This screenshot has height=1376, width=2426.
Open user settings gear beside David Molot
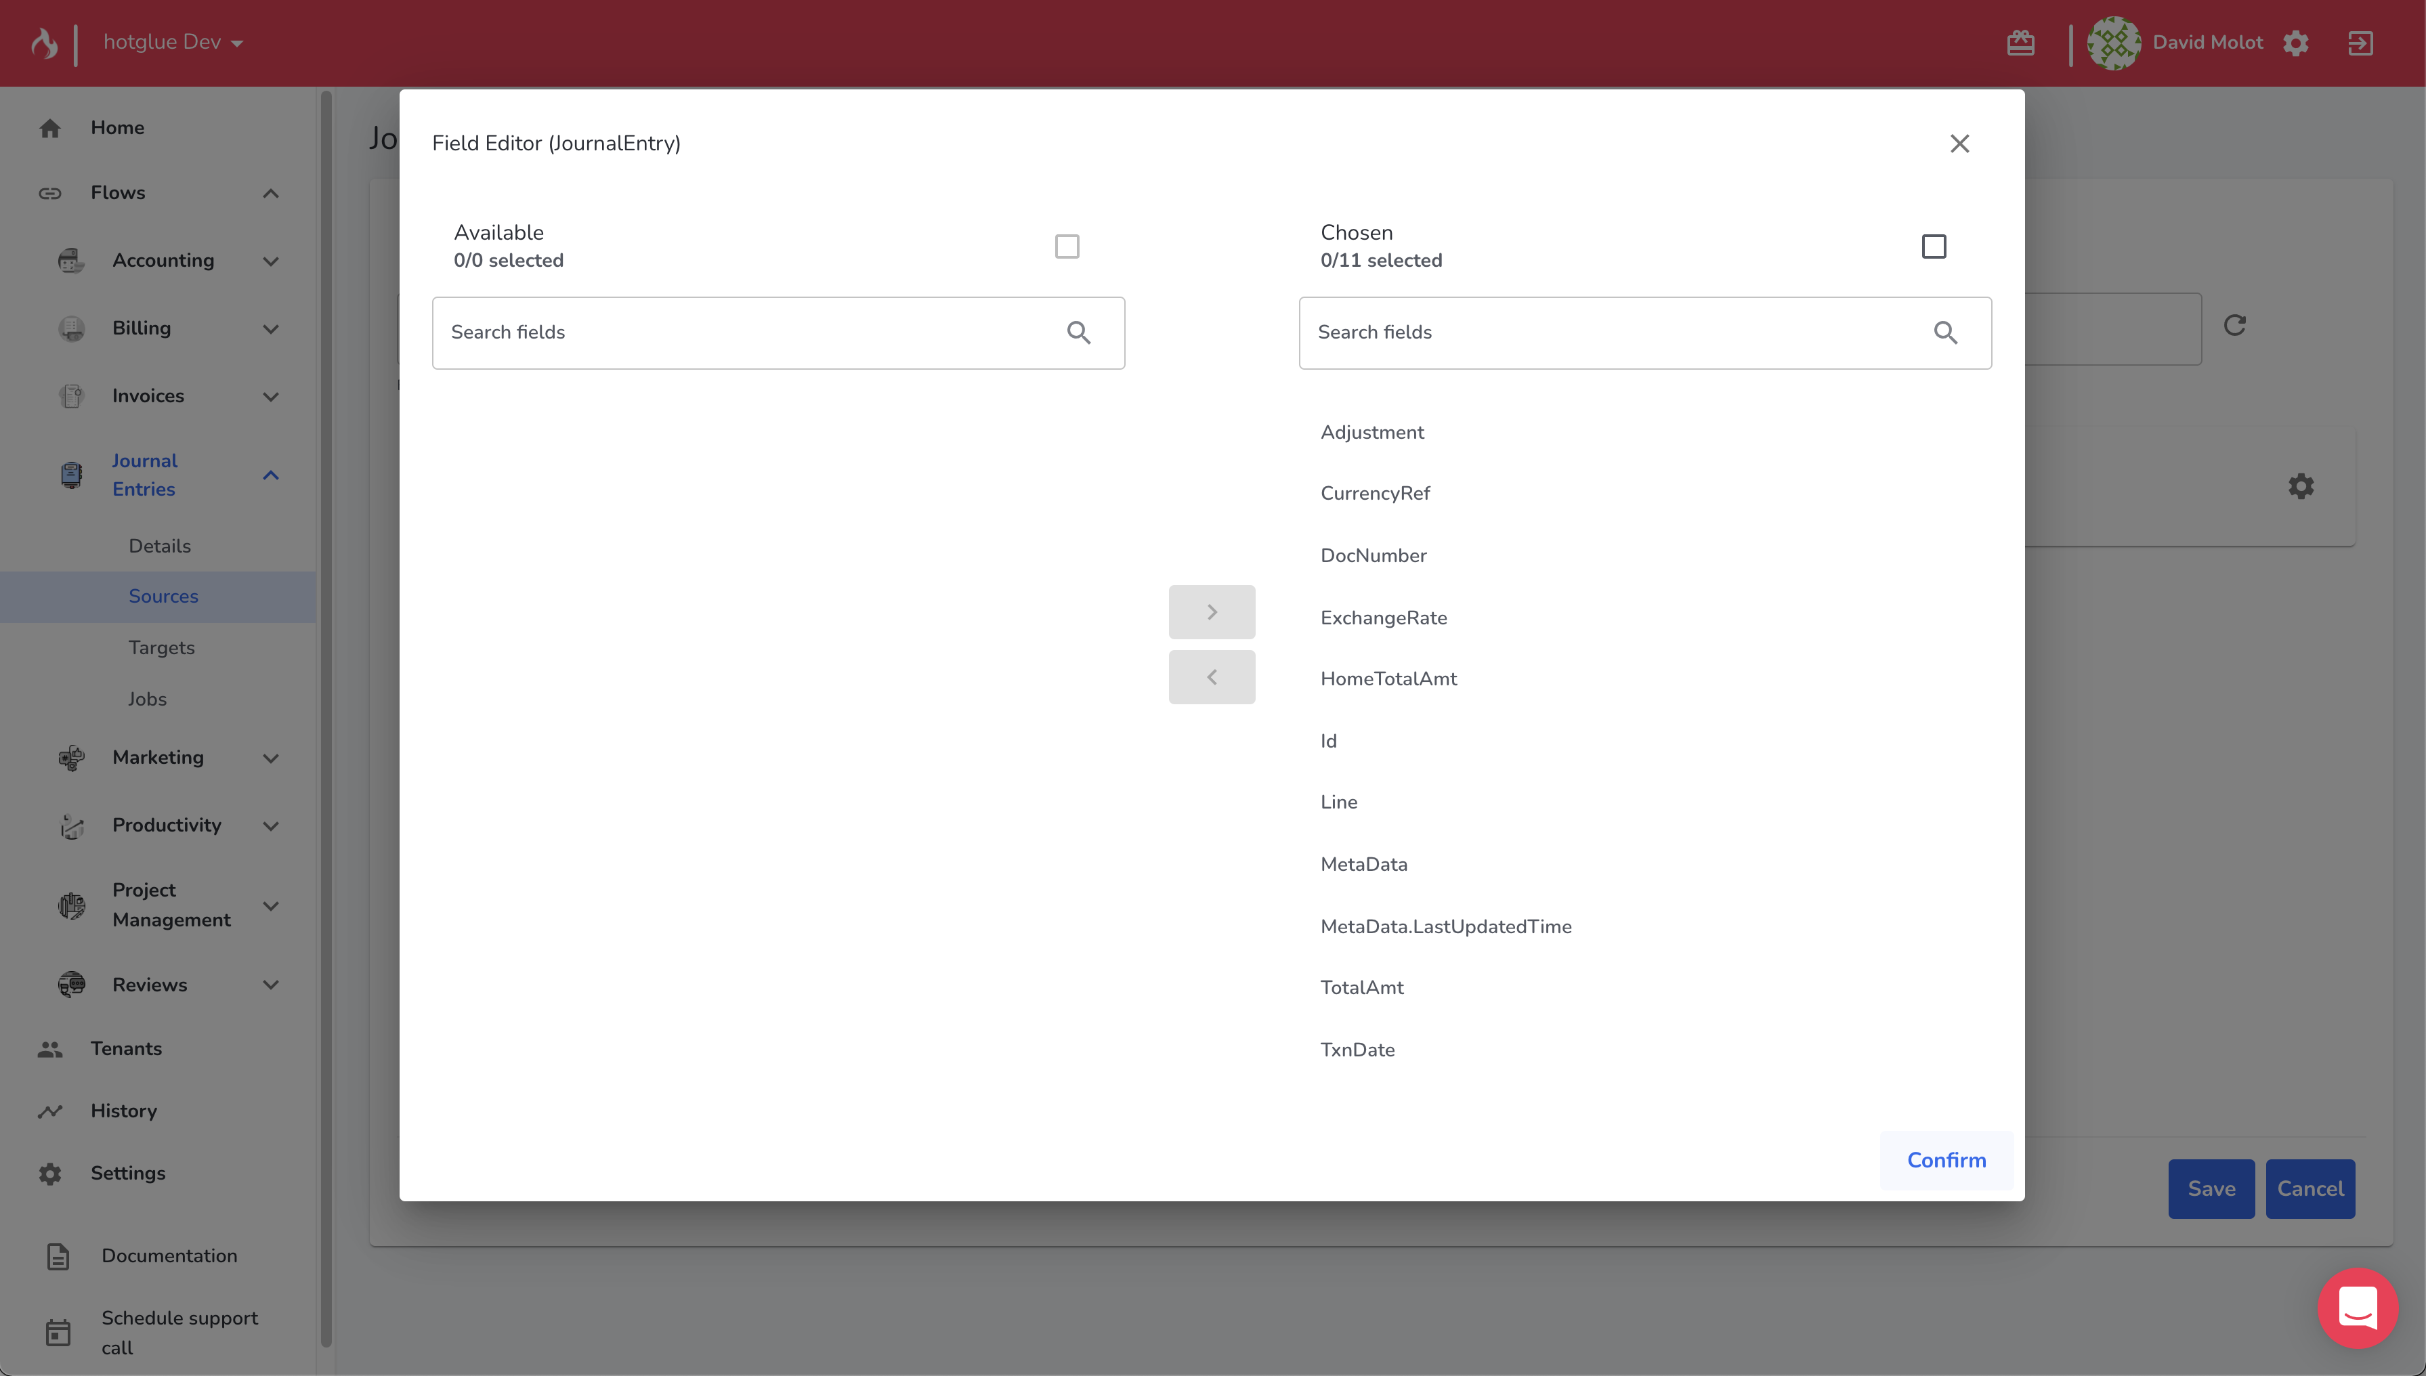pyautogui.click(x=2295, y=43)
